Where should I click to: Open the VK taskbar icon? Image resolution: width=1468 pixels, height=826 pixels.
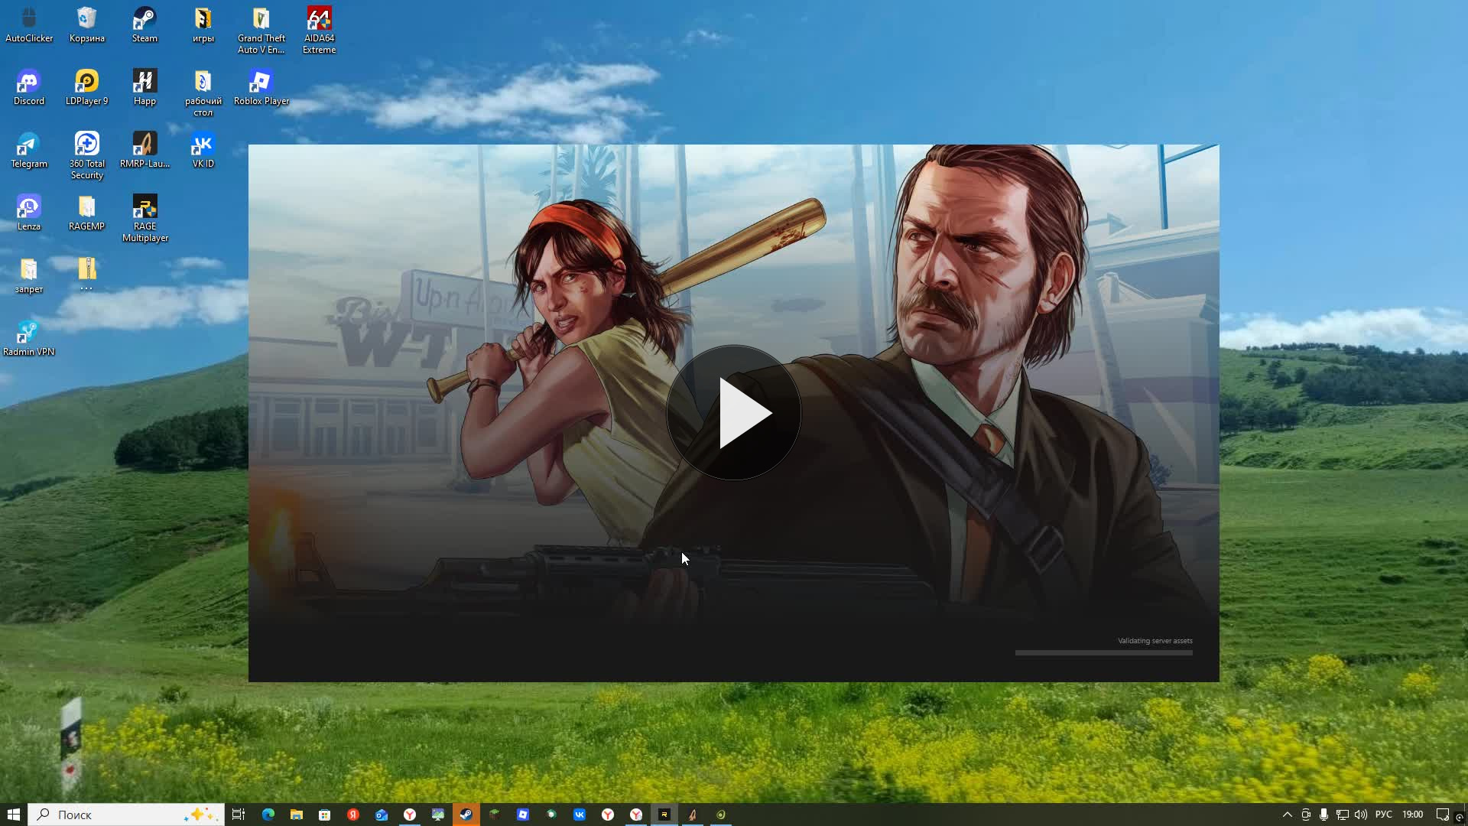579,815
